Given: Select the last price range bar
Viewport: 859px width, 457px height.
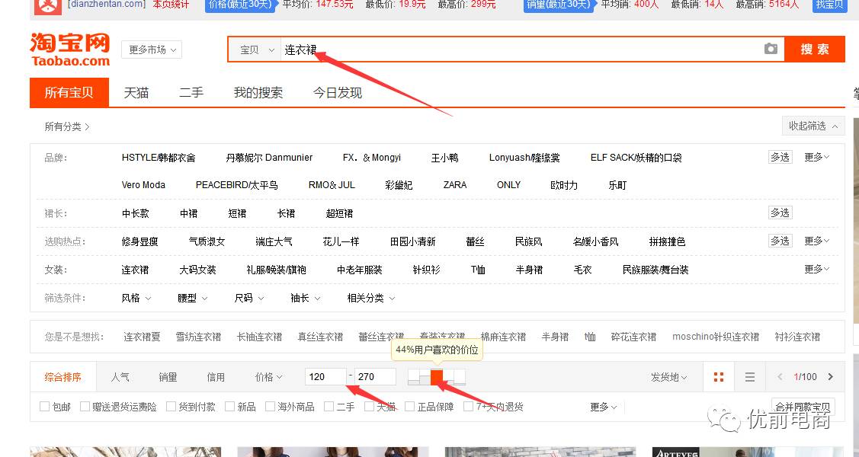Looking at the screenshot, I should pos(460,377).
